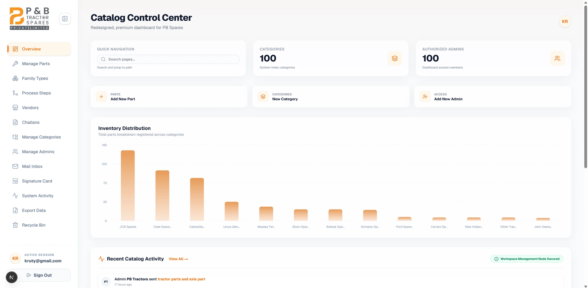The height and width of the screenshot is (288, 588).
Task: Open KR profile avatar menu
Action: click(x=565, y=21)
